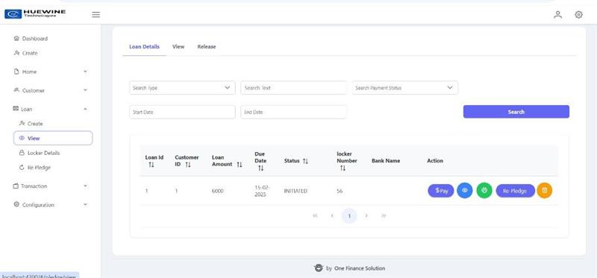Sort table by Status arrows
Viewport: 597px width, 278px height.
305,161
